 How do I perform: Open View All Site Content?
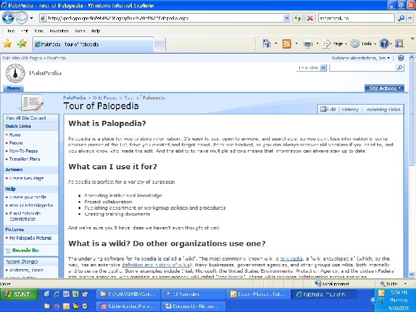pos(26,118)
